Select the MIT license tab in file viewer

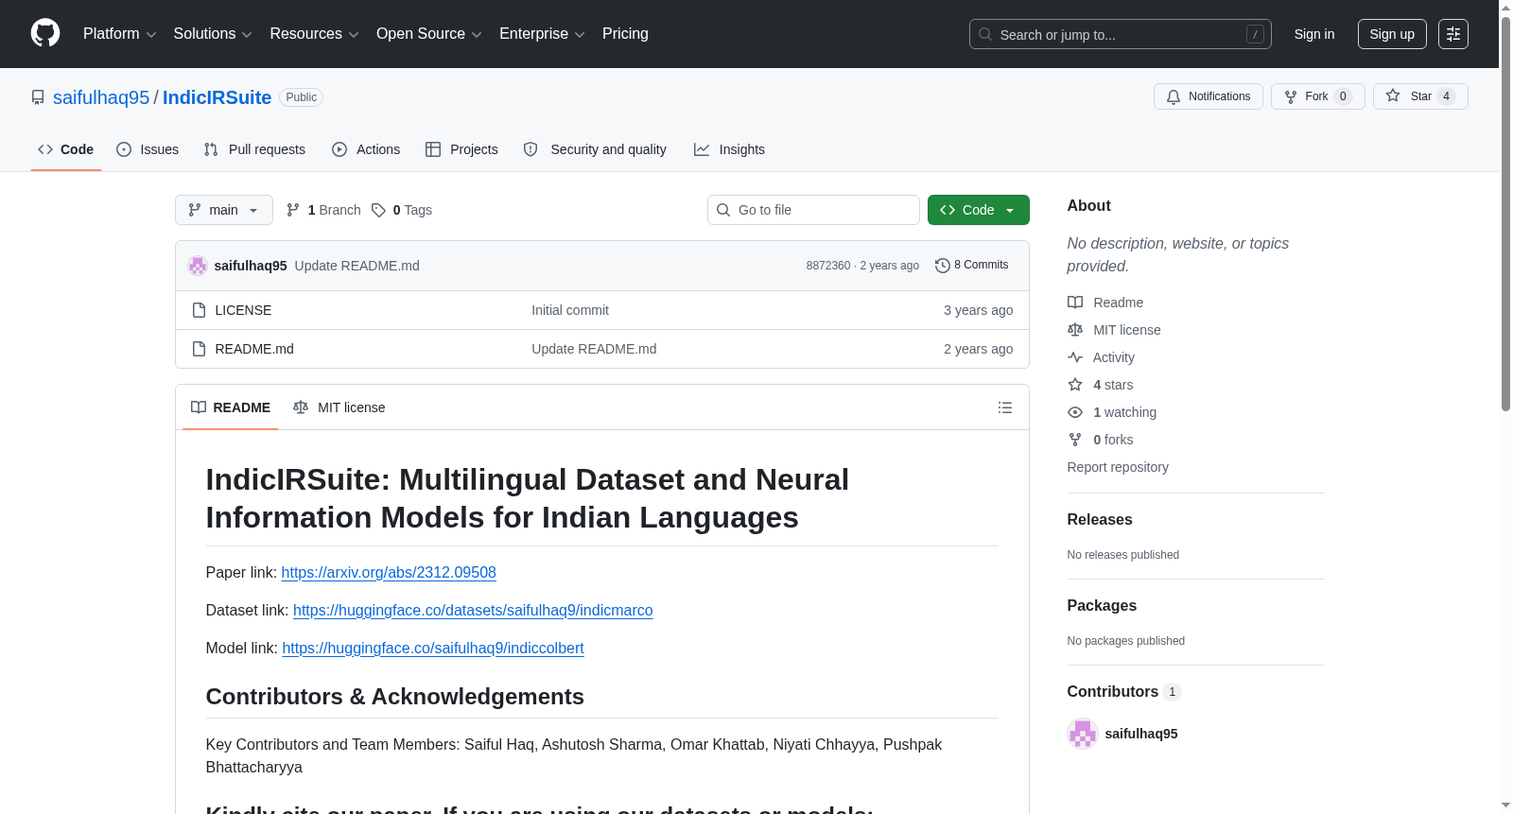tap(339, 407)
